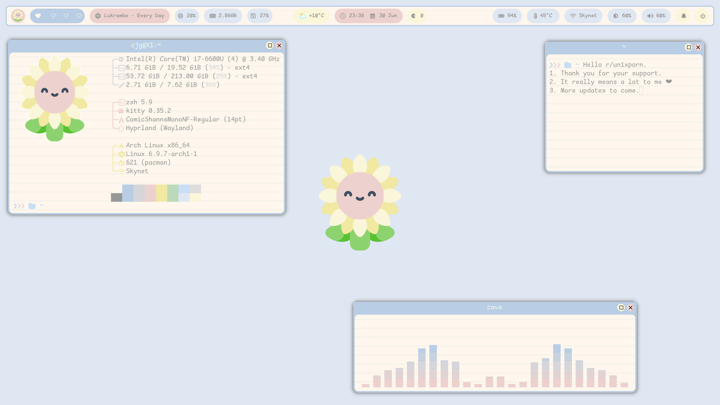The height and width of the screenshot is (405, 720).
Task: Click the brightness 60% module
Action: [622, 16]
